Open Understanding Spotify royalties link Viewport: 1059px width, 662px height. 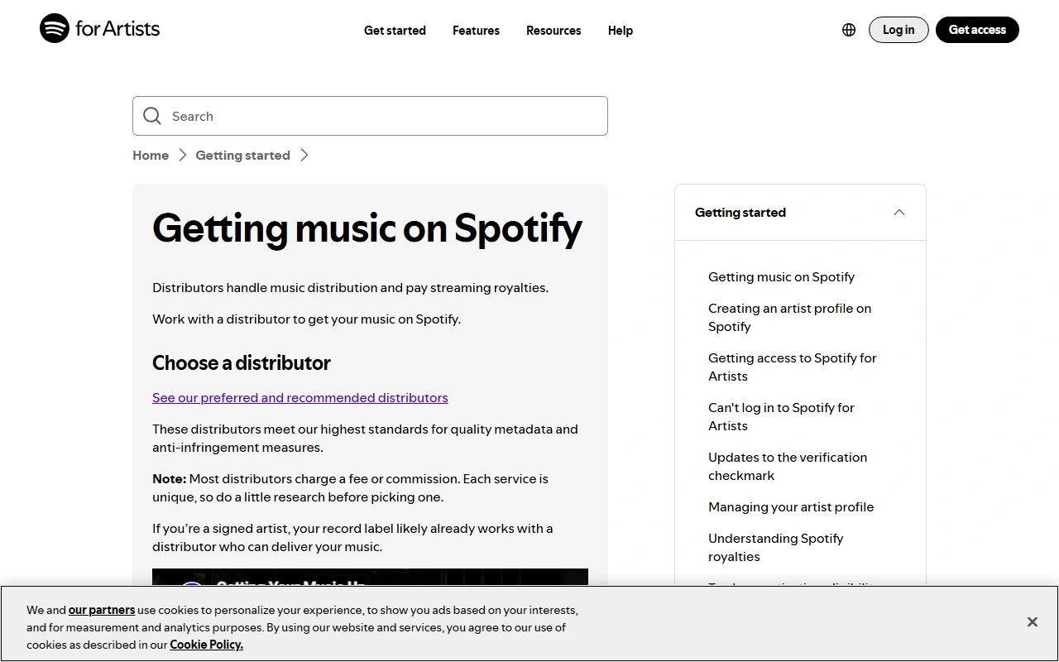[x=775, y=548]
